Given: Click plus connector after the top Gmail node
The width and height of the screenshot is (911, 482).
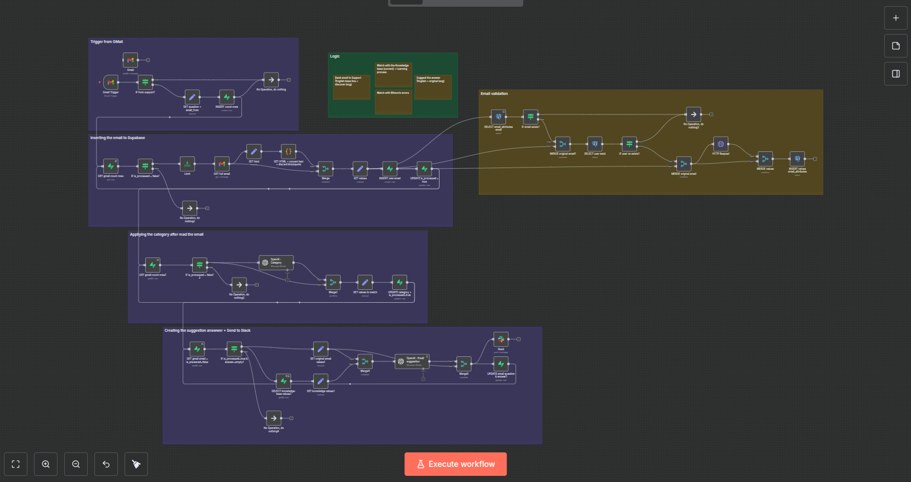Looking at the screenshot, I should pyautogui.click(x=148, y=60).
